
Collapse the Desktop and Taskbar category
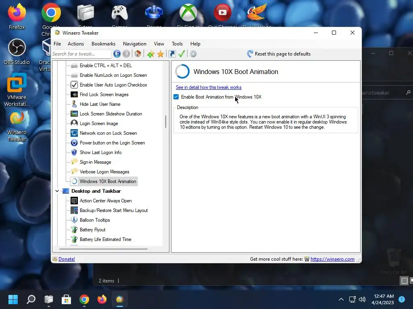tap(57, 191)
